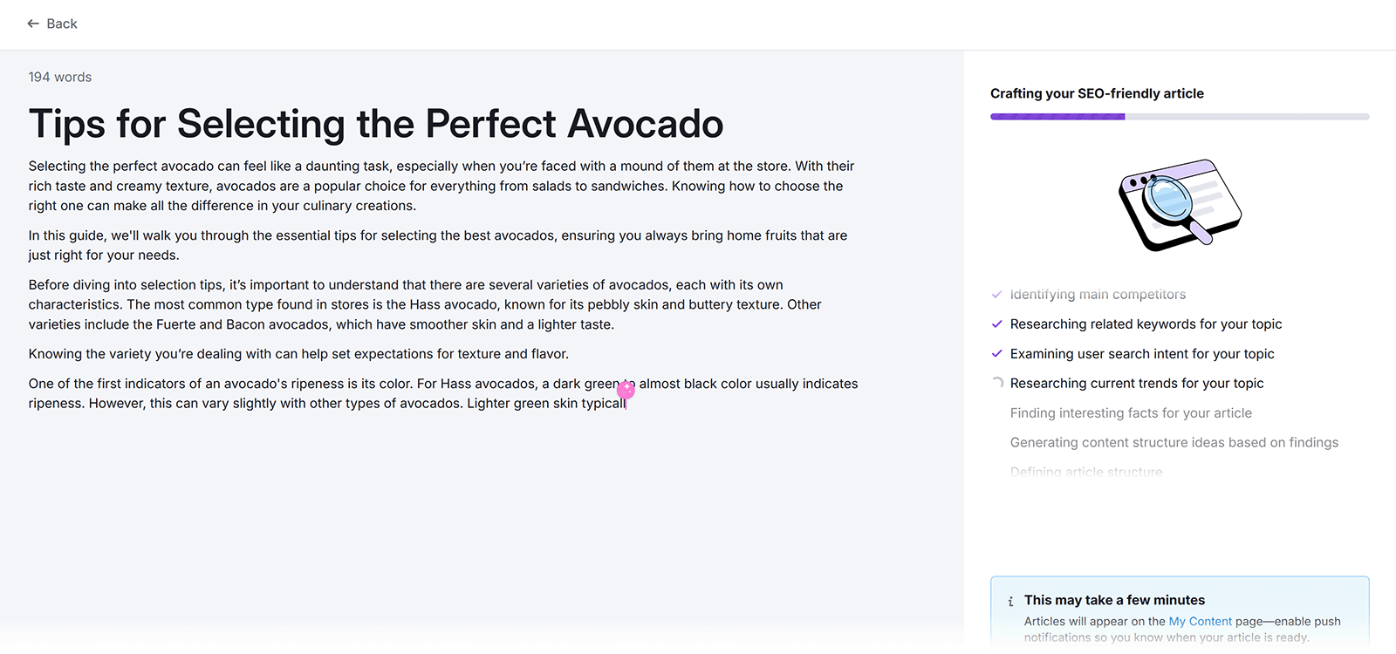
Task: Click the "This may take a few minutes" notice
Action: click(x=1114, y=600)
